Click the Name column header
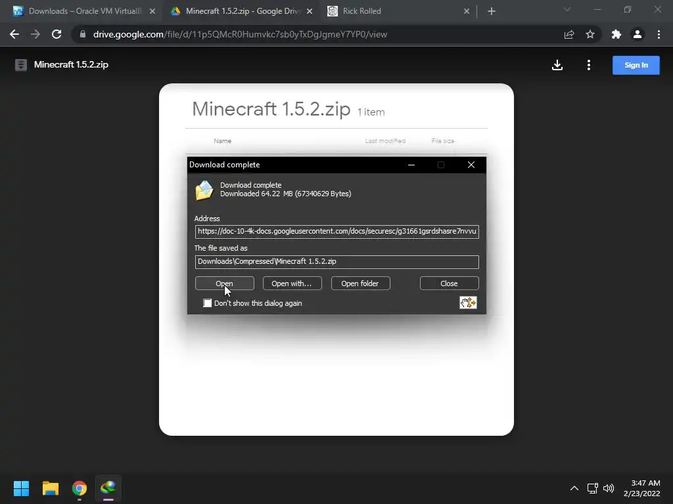Image resolution: width=673 pixels, height=504 pixels. click(x=223, y=140)
